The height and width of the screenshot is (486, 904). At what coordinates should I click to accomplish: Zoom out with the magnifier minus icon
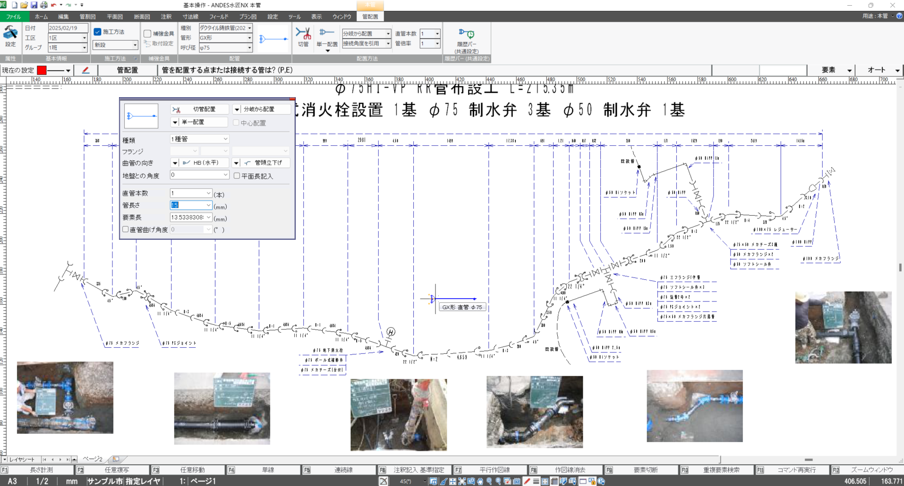coord(498,481)
